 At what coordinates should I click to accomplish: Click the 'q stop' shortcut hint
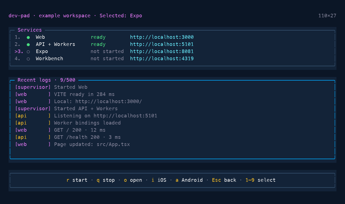tap(106, 180)
